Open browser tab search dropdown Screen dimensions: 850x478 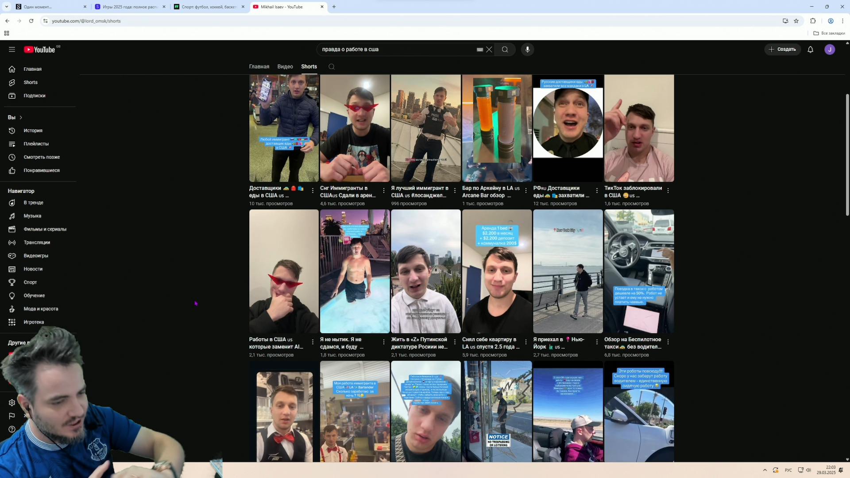point(6,7)
